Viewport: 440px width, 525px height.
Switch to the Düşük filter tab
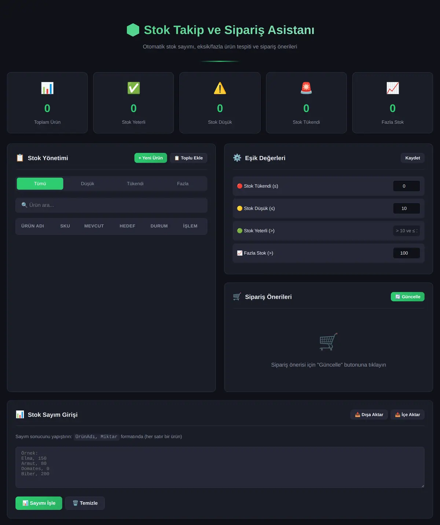88,184
